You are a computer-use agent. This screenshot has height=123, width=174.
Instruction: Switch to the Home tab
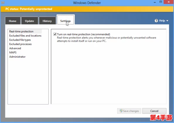(x=13, y=21)
